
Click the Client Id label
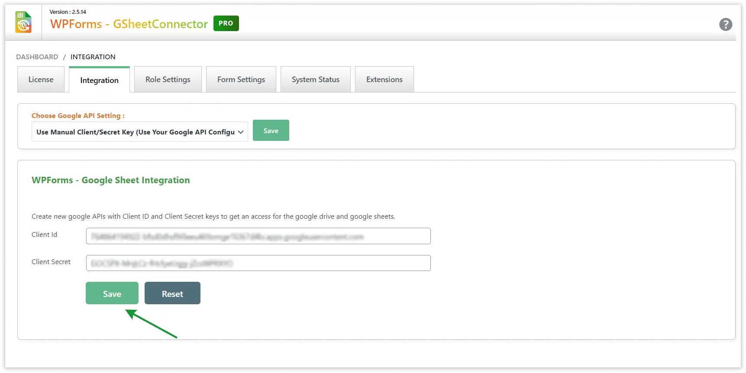(x=44, y=234)
